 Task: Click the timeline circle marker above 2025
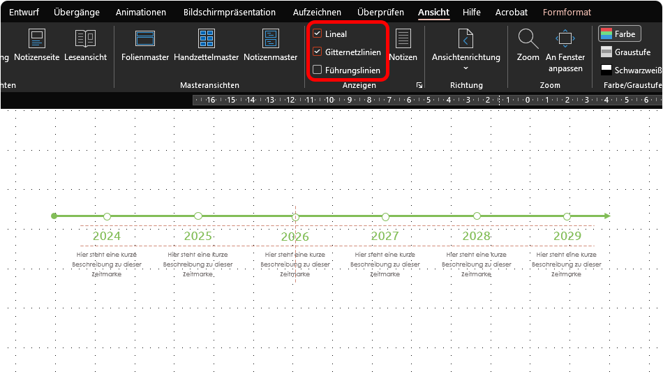(x=198, y=216)
